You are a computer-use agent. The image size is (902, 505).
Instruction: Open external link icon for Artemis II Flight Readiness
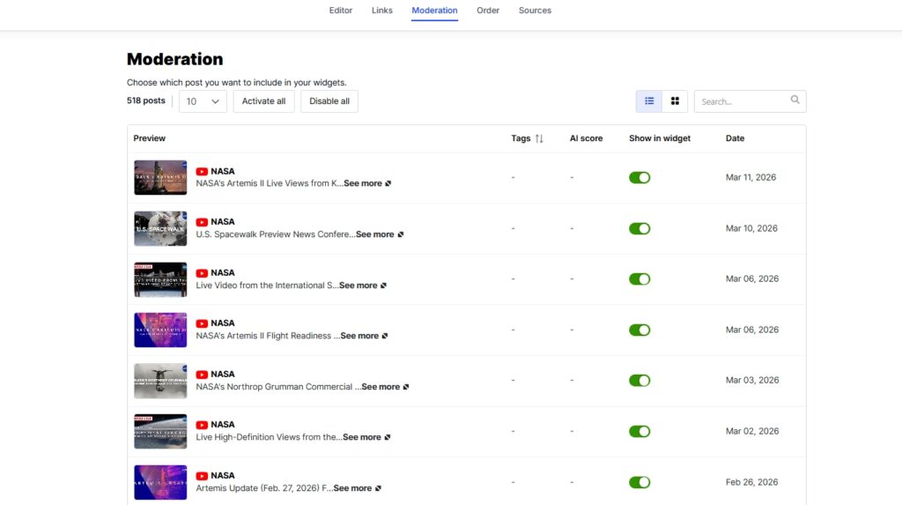click(x=385, y=336)
